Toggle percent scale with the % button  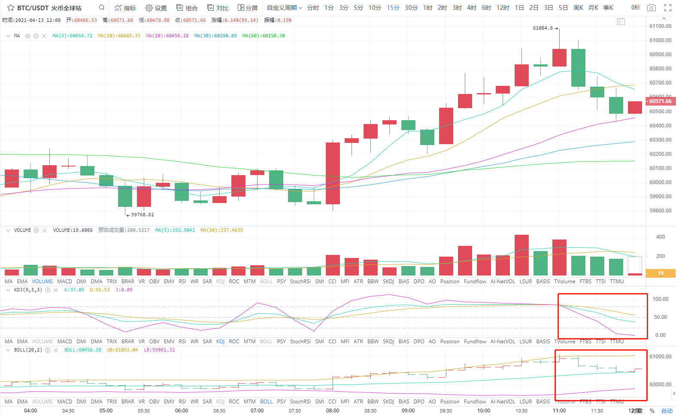coord(652,411)
